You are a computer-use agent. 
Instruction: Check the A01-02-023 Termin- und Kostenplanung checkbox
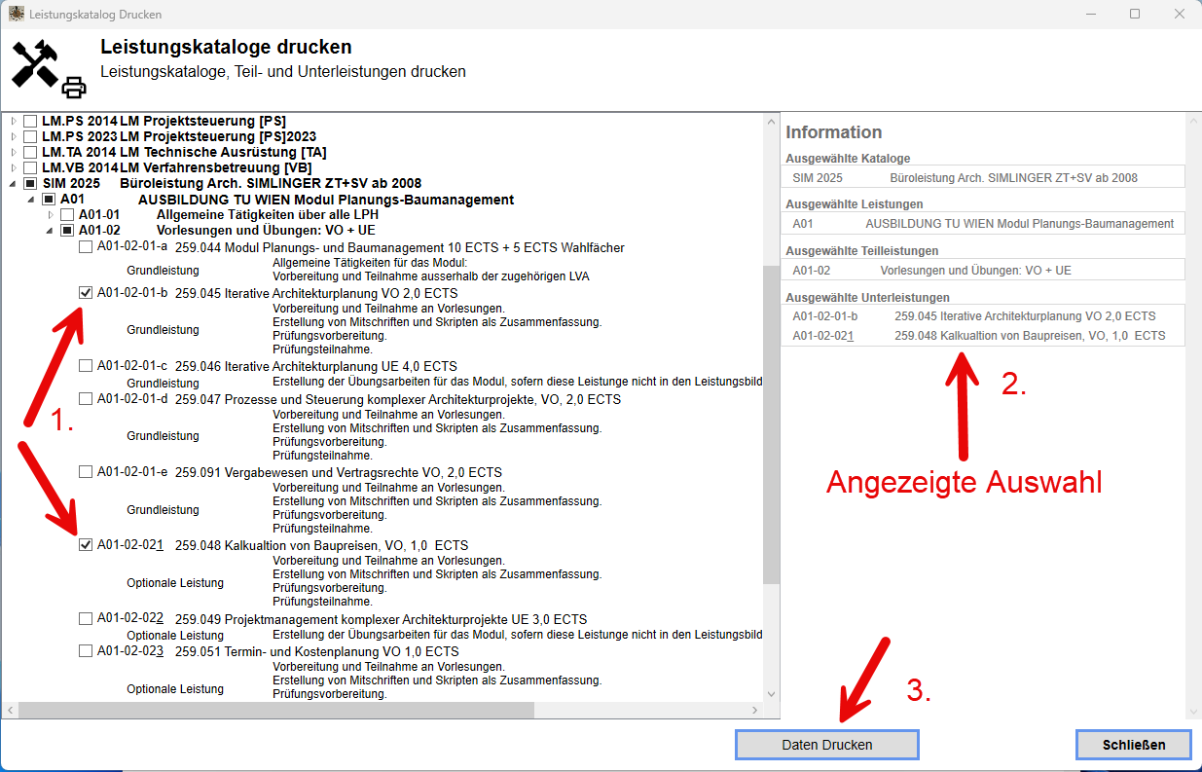(x=86, y=651)
